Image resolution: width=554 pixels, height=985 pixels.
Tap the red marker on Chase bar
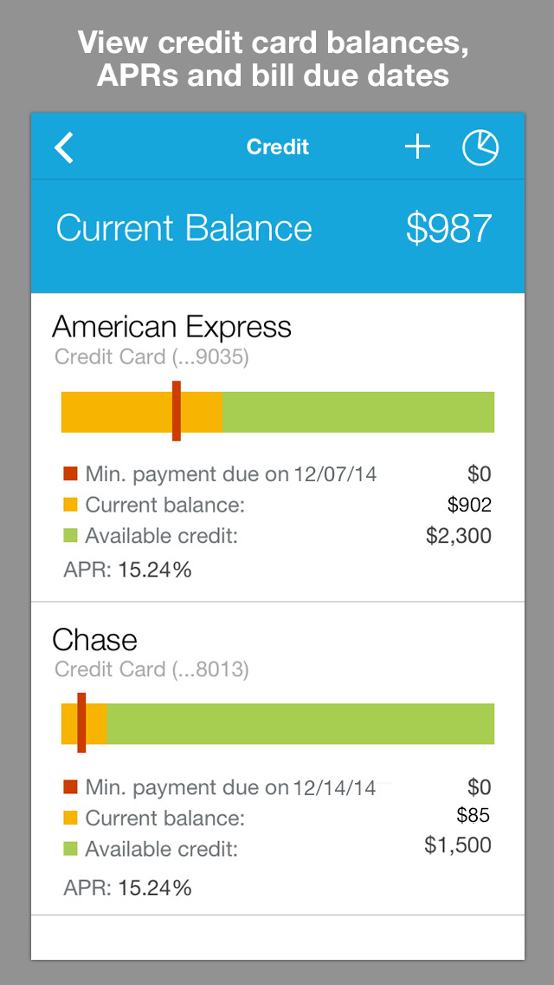(x=81, y=723)
